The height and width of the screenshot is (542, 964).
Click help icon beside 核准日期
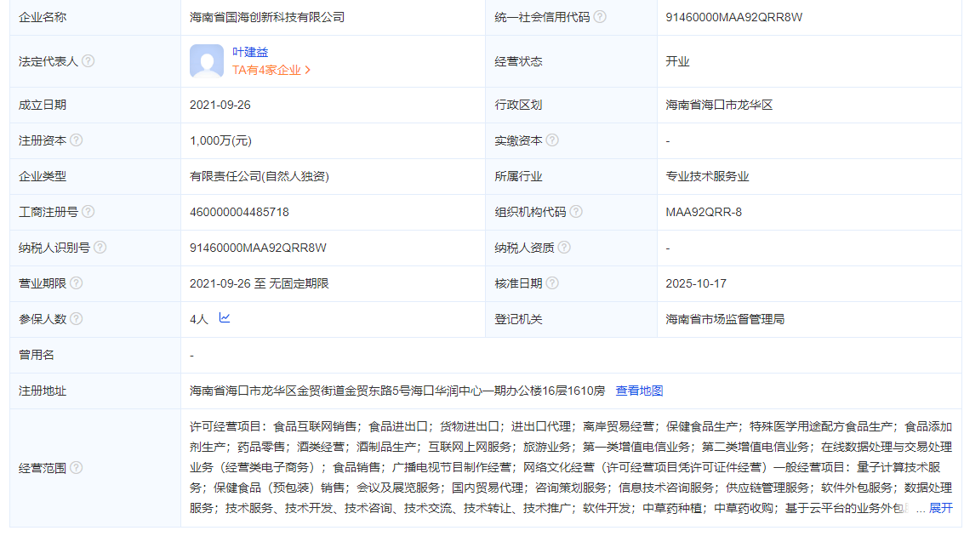[x=552, y=283]
